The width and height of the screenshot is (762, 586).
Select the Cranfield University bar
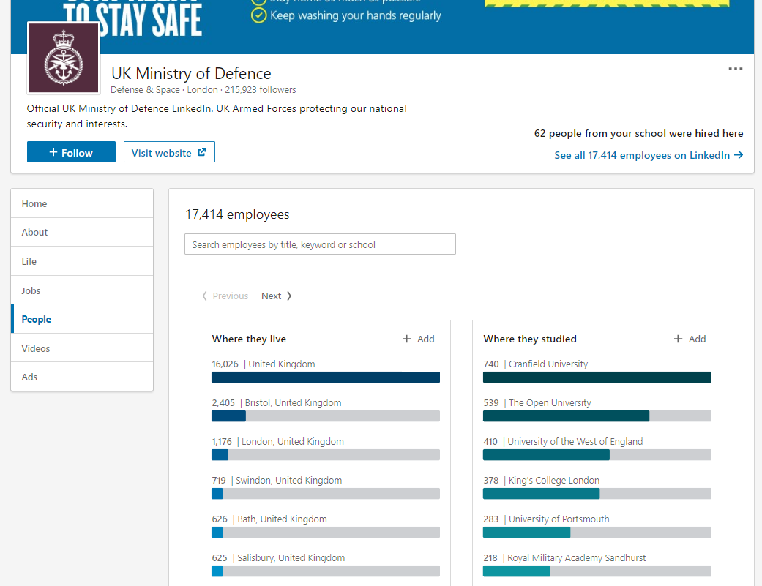coord(597,377)
